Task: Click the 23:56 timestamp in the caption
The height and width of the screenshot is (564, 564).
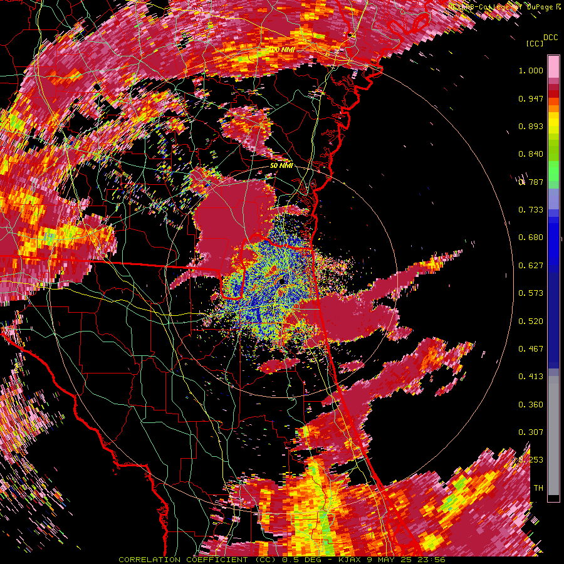Action: [x=431, y=560]
